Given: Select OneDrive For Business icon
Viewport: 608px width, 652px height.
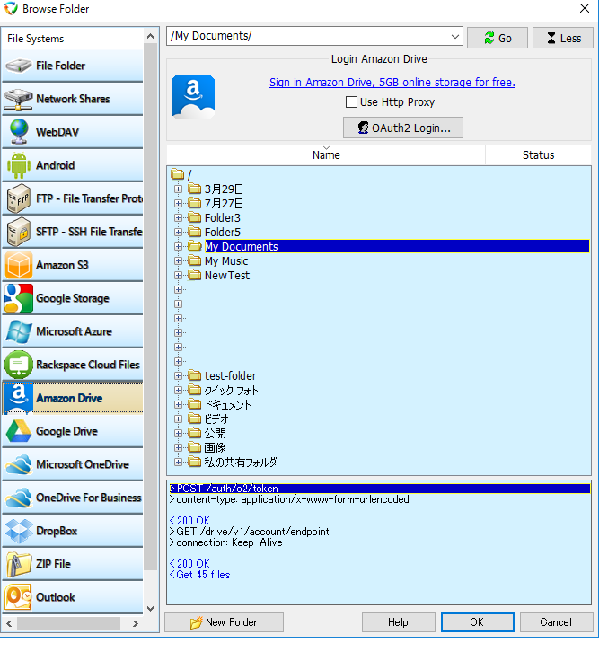Looking at the screenshot, I should click(x=18, y=498).
